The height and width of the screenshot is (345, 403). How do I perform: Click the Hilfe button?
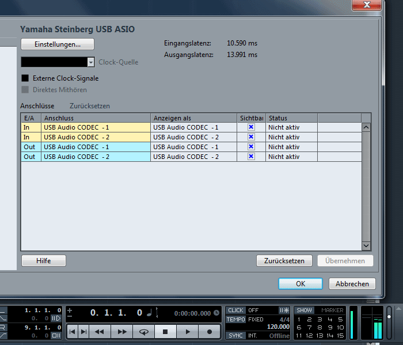44,261
